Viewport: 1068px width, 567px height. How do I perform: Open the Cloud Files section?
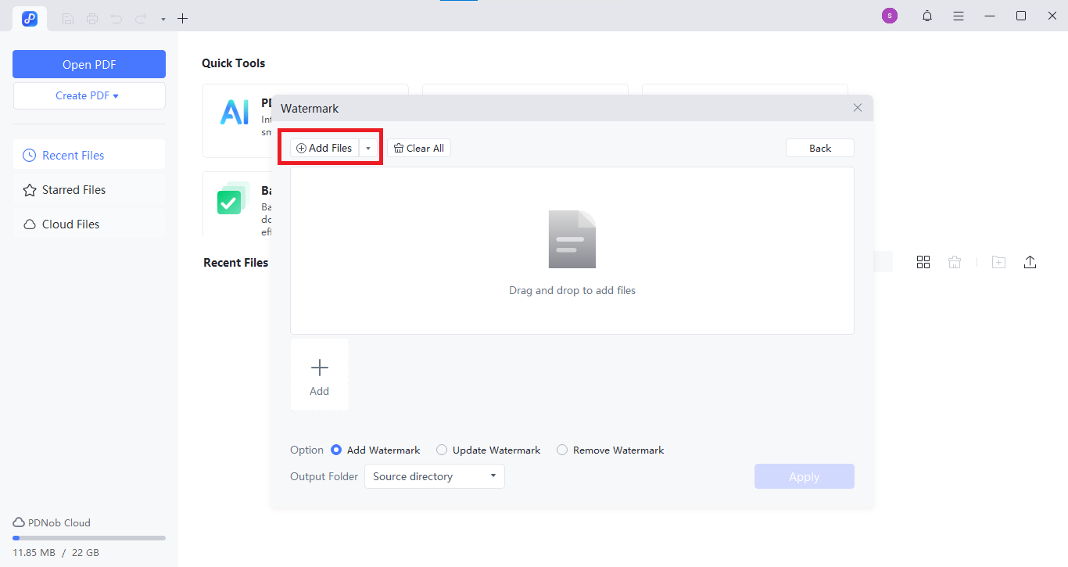pyautogui.click(x=70, y=224)
